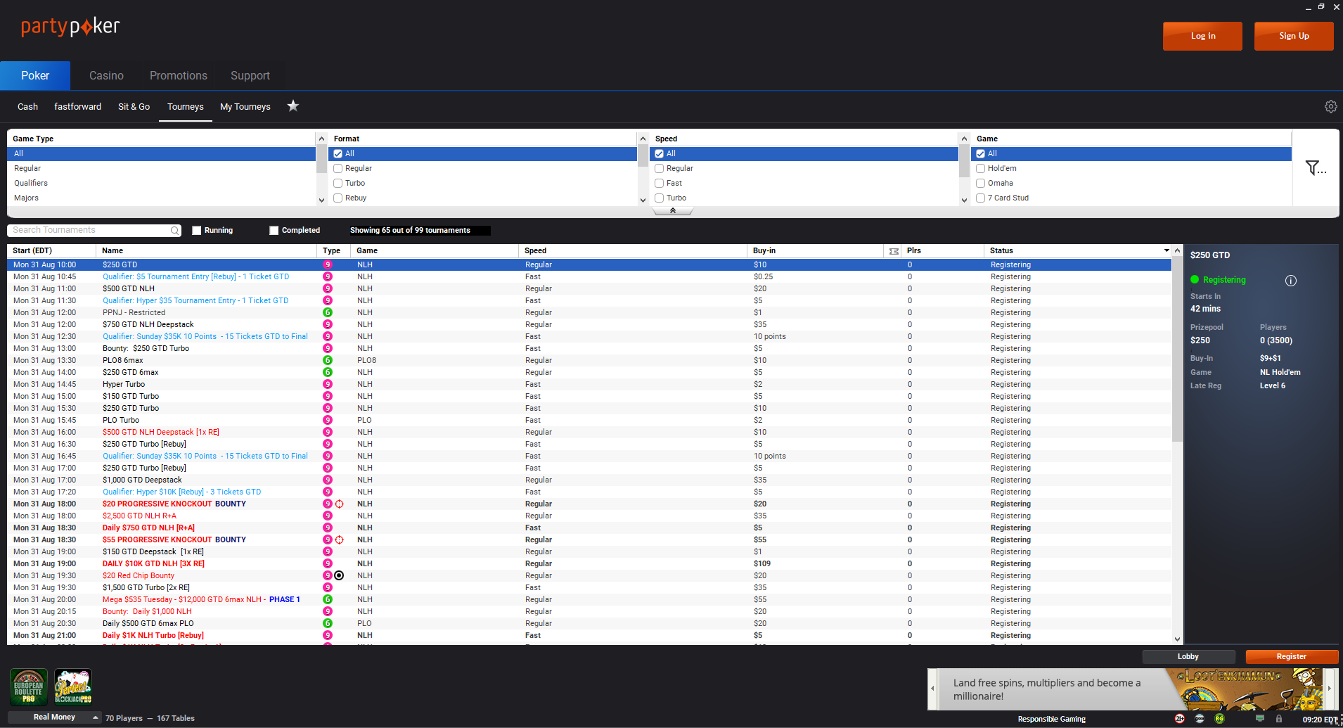
Task: Launch European Roulette Pro game
Action: 29,687
